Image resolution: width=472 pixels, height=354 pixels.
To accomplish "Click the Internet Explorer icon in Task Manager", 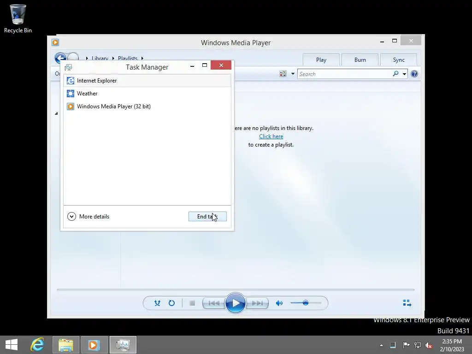I will pyautogui.click(x=71, y=81).
